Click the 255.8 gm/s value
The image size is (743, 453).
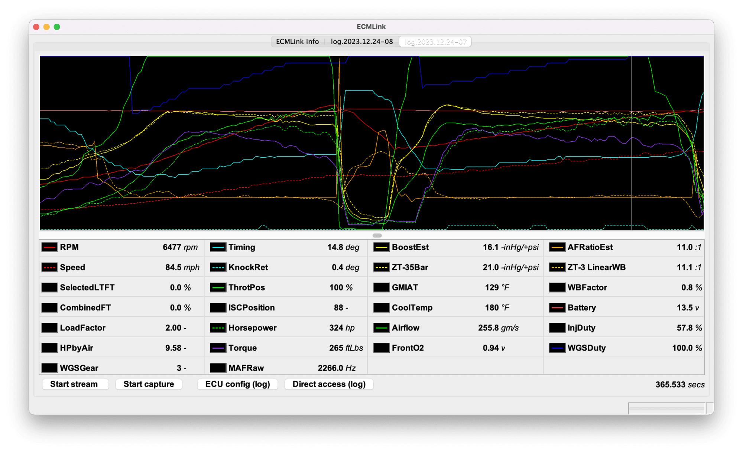coord(499,328)
